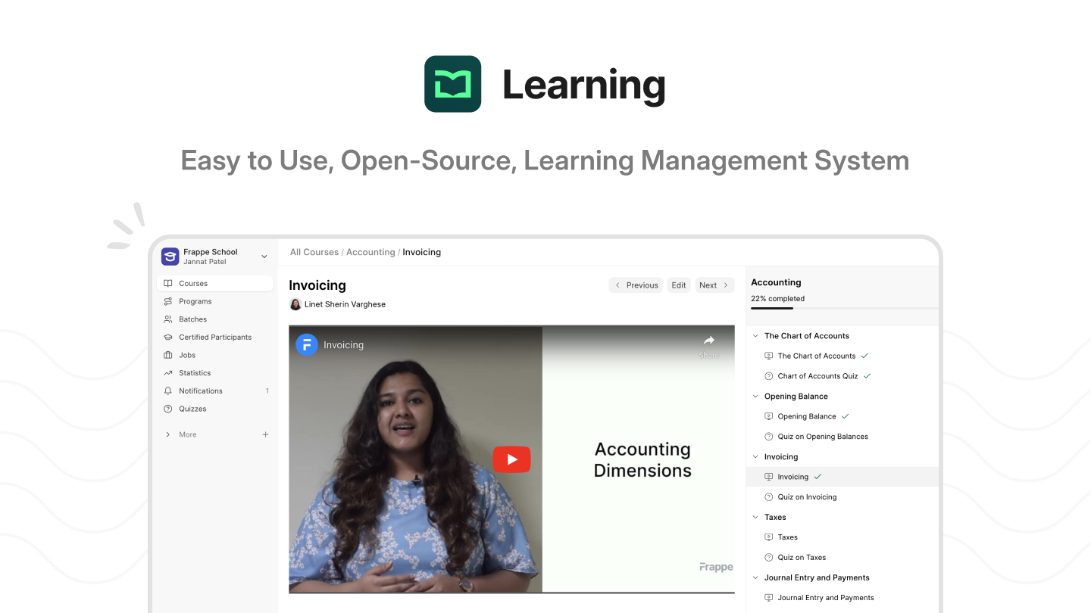
Task: Collapse the Opening Balance chapter
Action: (x=755, y=397)
